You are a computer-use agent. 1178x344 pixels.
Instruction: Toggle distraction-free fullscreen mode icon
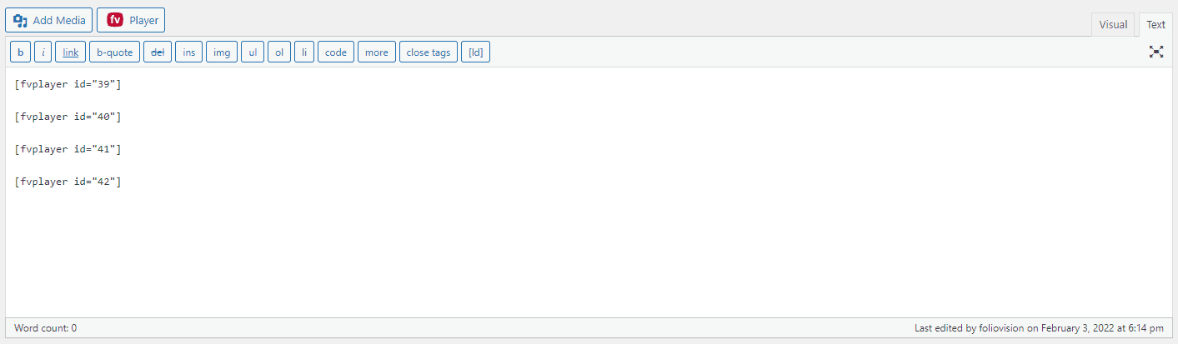1156,52
